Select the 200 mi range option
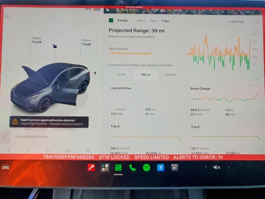The image size is (265, 199). (170, 75)
